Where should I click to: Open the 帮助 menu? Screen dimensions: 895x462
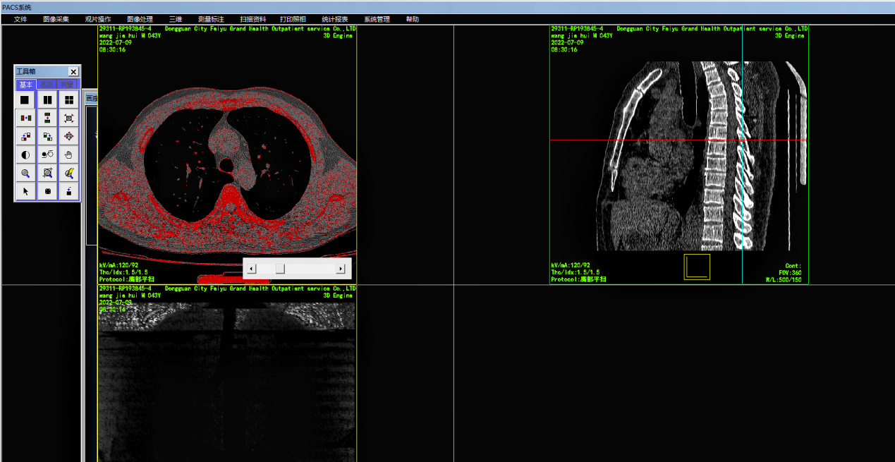(x=412, y=19)
